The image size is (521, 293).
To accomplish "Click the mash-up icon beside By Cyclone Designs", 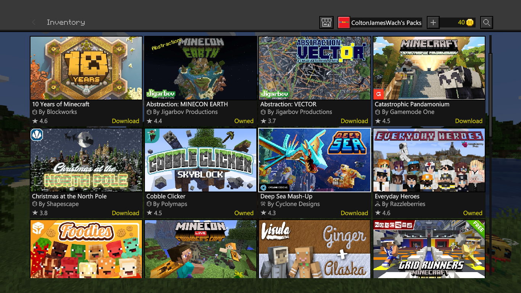I will (x=263, y=204).
